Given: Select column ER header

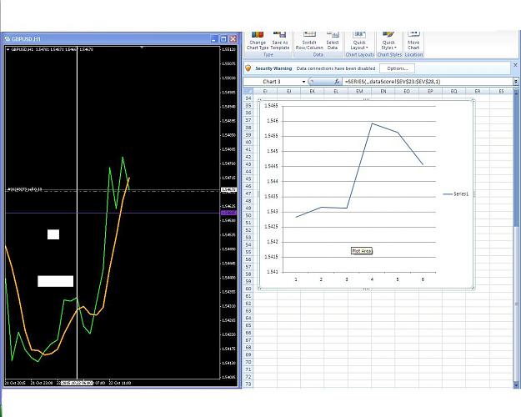Looking at the screenshot, I should (478, 91).
